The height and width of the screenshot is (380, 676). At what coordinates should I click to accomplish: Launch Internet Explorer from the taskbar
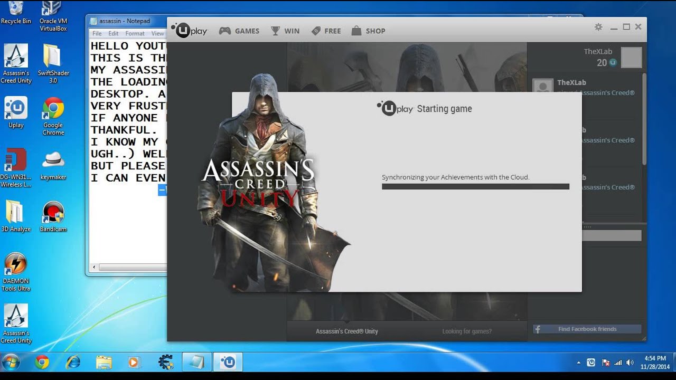tap(73, 362)
